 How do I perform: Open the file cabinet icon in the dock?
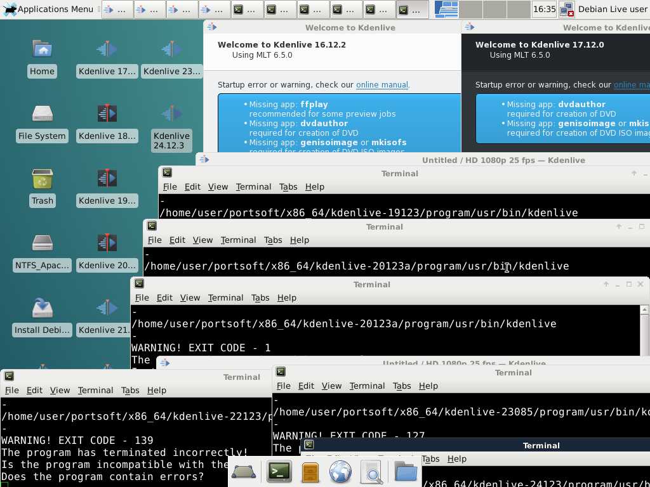(310, 472)
